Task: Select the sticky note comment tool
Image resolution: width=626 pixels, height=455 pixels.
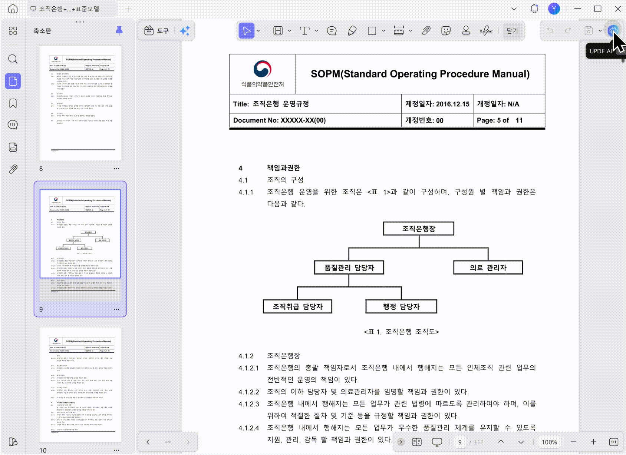Action: (332, 31)
